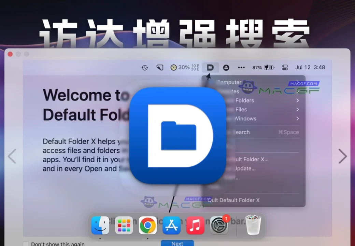Enable the "Don't show this again" checkbox
The image size is (355, 246).
click(x=26, y=244)
